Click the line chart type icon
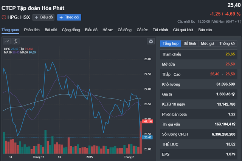 7,41
